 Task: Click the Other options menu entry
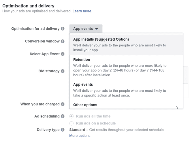click(85, 105)
